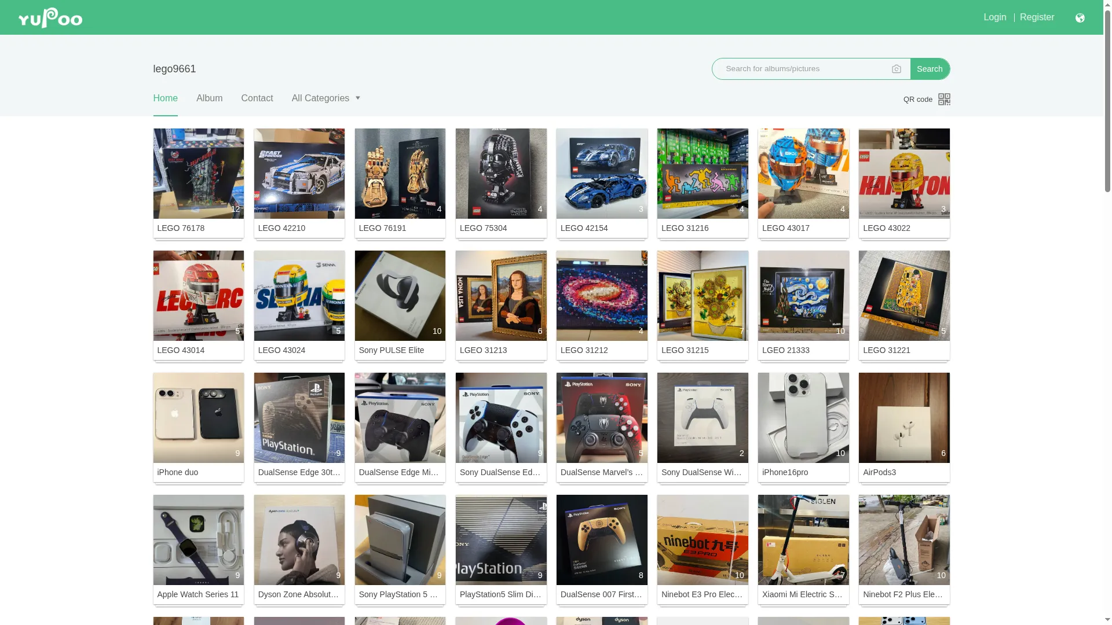Click the Yupoo logo
This screenshot has width=1112, height=625.
(50, 17)
